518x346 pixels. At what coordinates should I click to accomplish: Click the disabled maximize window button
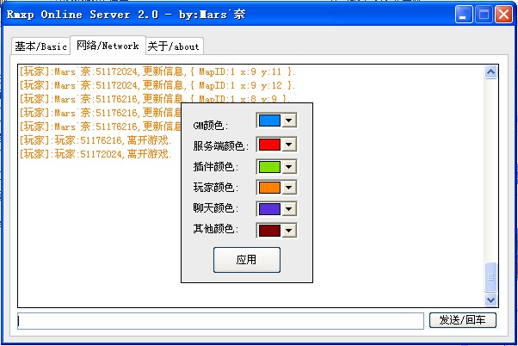[x=484, y=15]
